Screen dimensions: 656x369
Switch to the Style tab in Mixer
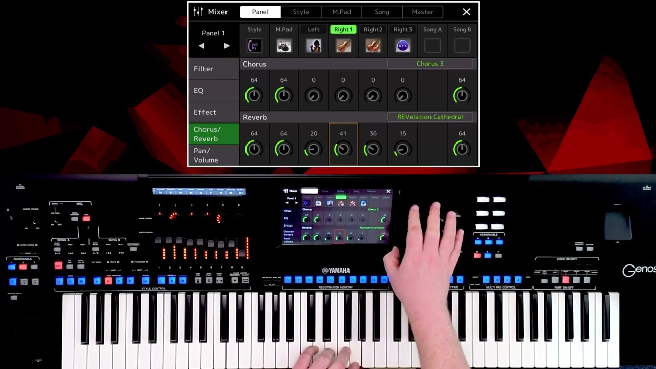pyautogui.click(x=301, y=12)
